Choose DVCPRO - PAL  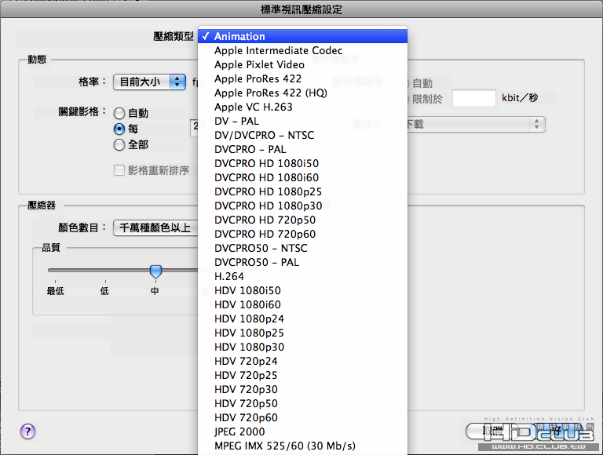pos(302,149)
